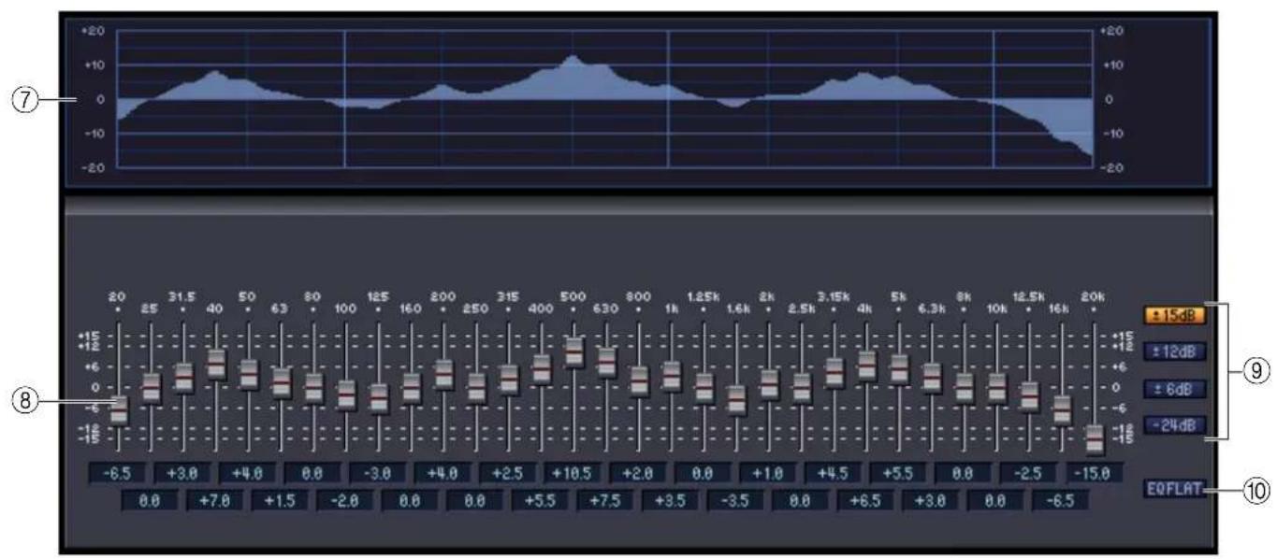Click the +7.0 gain value box
Image resolution: width=1277 pixels, height=559 pixels.
point(216,500)
